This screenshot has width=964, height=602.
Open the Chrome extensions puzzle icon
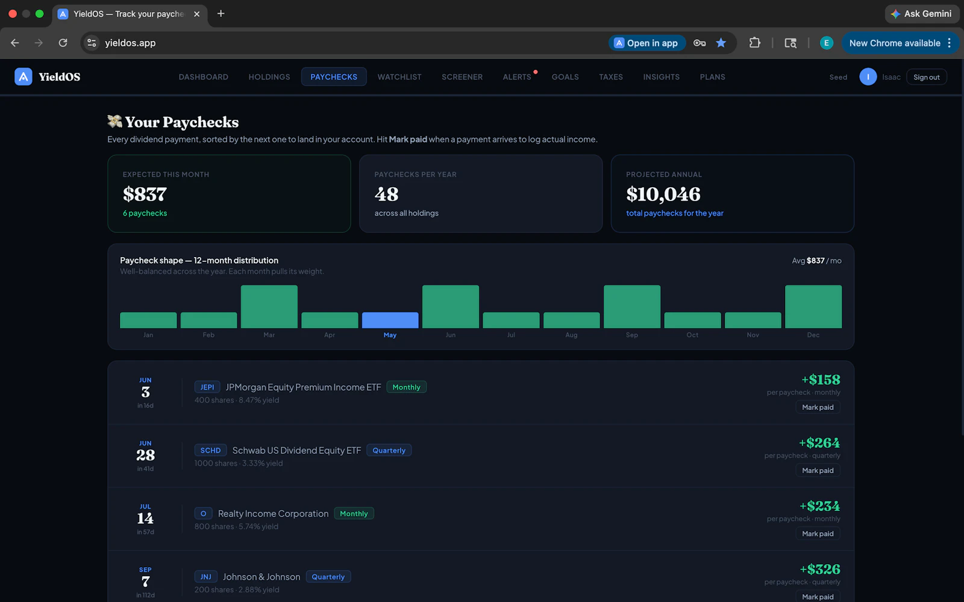754,43
